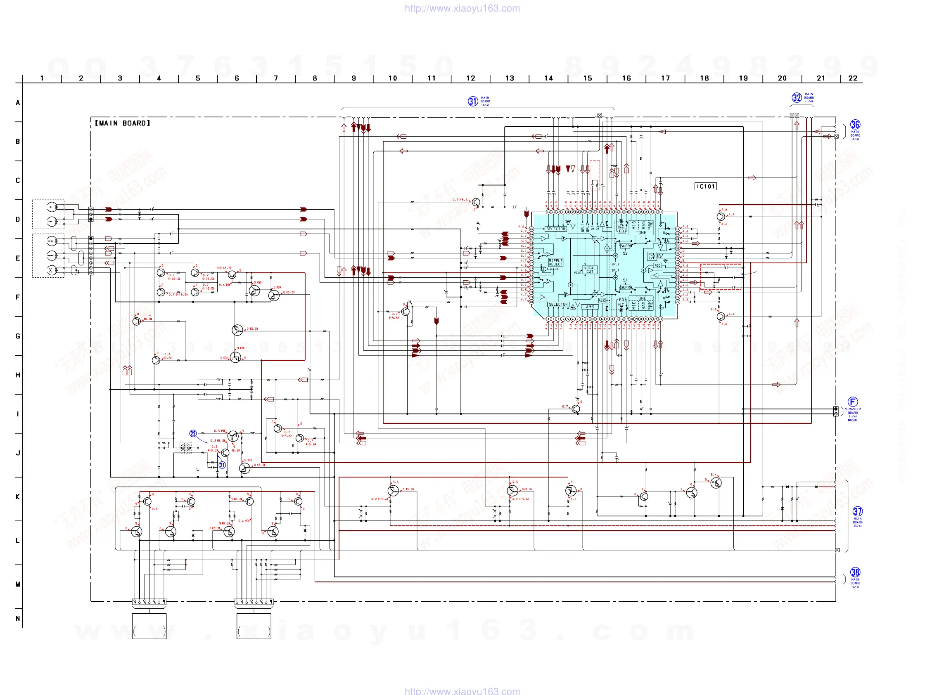Click blue circled test point 21
This screenshot has width=925, height=695.
click(222, 465)
